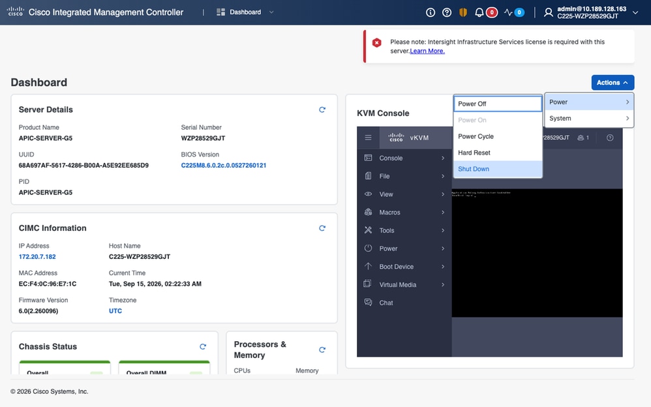
Task: Click the vKVM Console icon
Action: tap(368, 158)
